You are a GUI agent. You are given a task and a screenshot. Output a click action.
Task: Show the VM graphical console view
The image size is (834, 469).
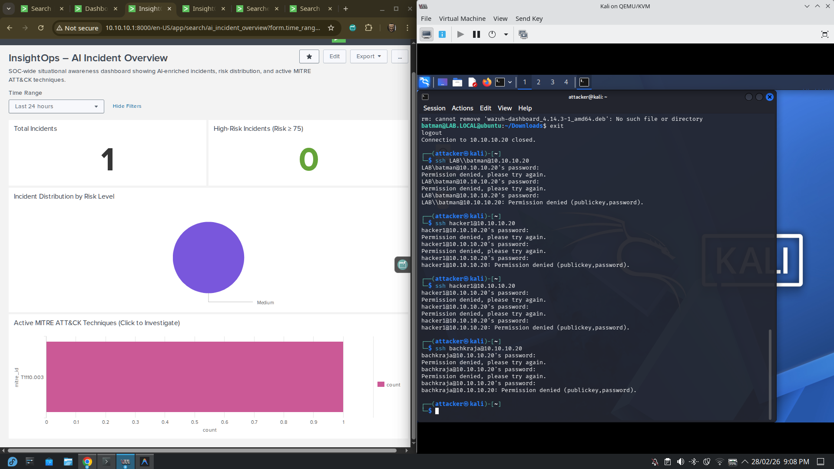pos(427,34)
